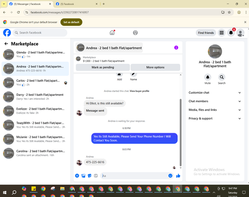Expand Chat members section

click(215, 101)
